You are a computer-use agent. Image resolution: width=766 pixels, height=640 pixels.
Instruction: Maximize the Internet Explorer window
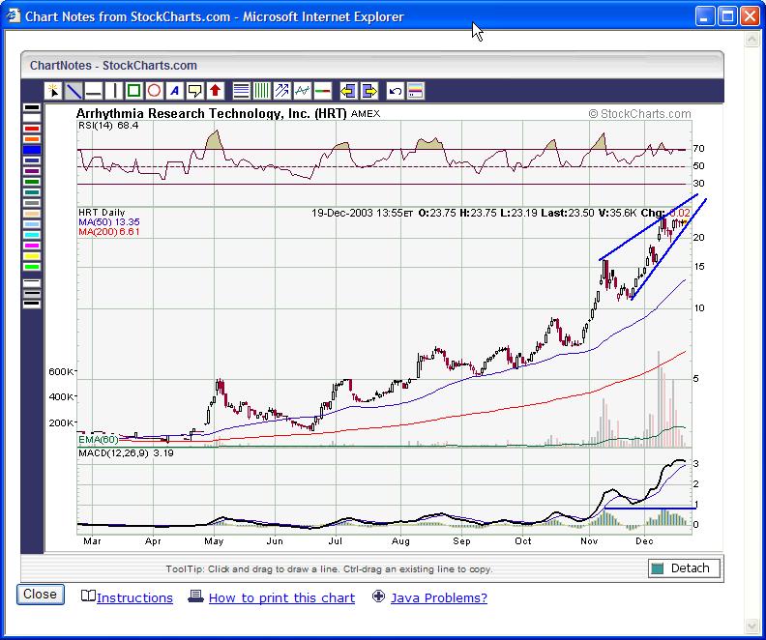coord(727,16)
